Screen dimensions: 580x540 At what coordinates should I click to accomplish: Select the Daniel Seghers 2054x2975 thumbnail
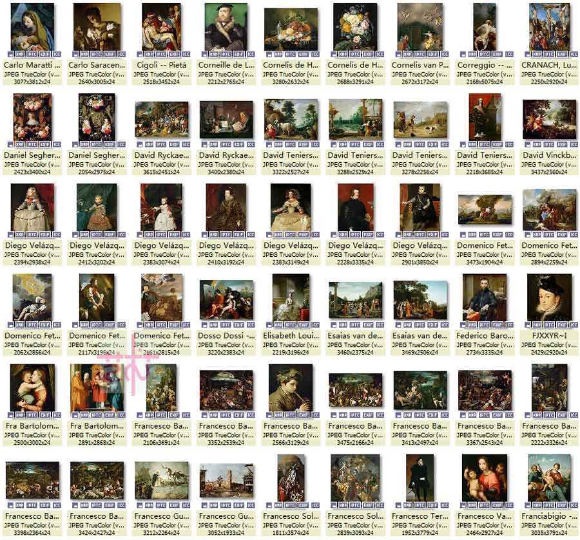[x=97, y=117]
